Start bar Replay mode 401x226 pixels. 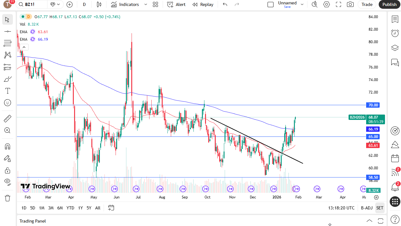point(203,4)
